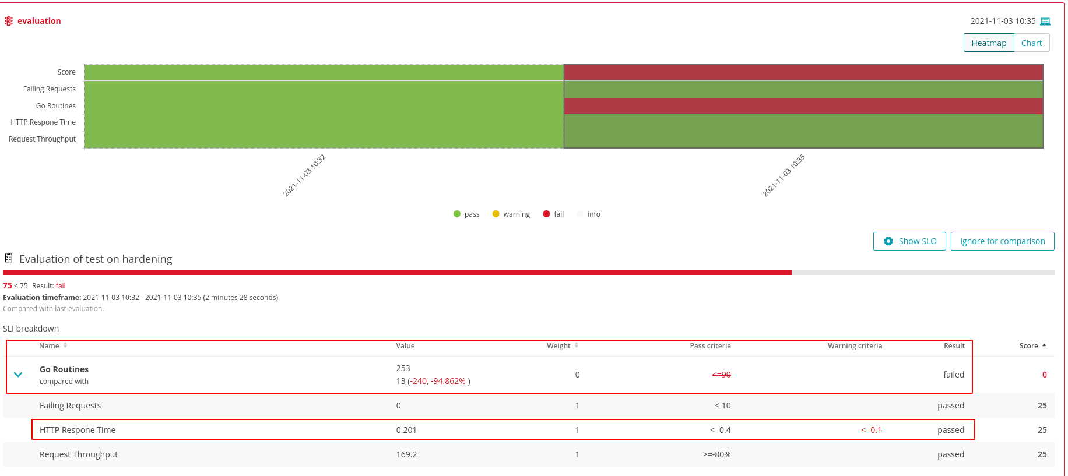Image resolution: width=1068 pixels, height=476 pixels.
Task: Switch to the Chart view
Action: coord(1031,43)
